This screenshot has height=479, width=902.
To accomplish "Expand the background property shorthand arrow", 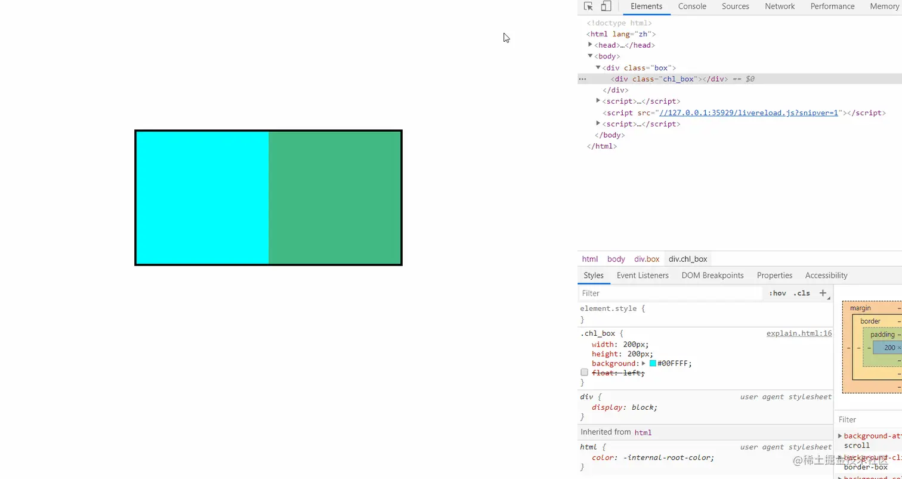I will tap(645, 363).
